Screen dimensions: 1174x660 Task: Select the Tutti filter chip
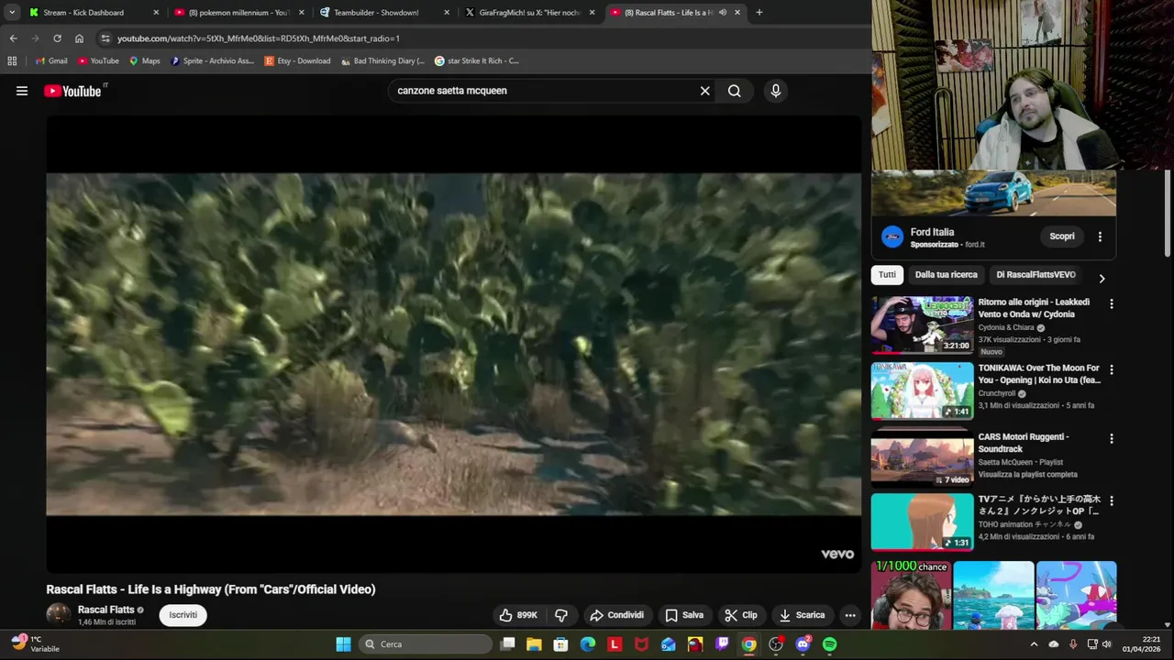click(x=887, y=275)
